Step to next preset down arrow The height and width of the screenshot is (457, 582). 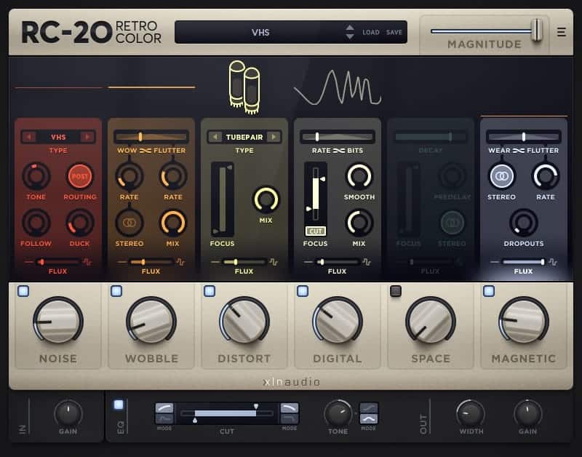(x=350, y=36)
